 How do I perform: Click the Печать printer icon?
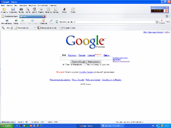(21, 9)
